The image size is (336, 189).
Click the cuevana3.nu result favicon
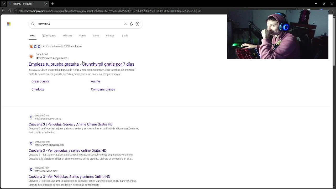pos(31,117)
